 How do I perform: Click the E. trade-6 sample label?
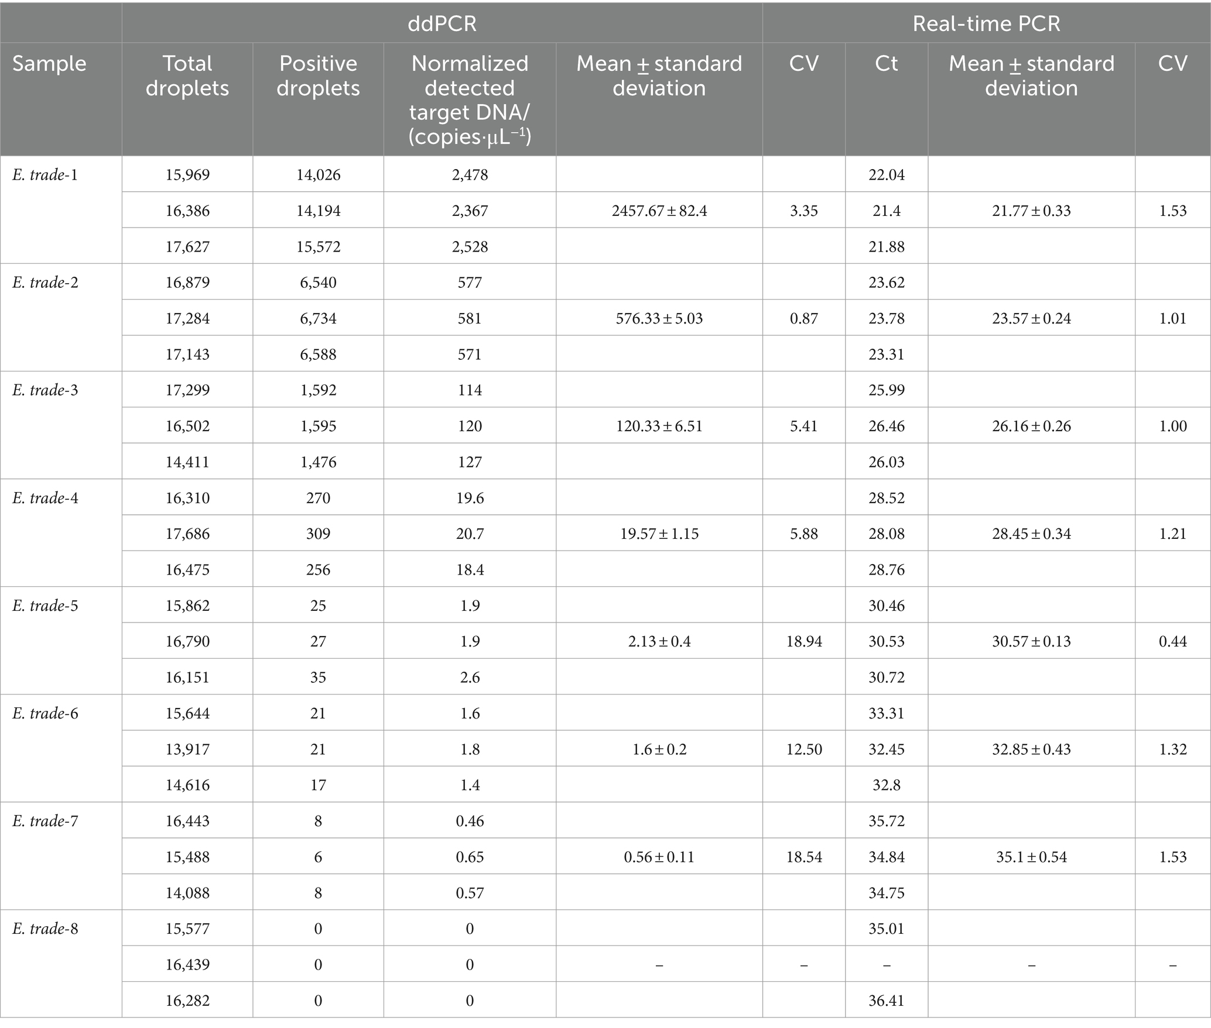tap(45, 713)
